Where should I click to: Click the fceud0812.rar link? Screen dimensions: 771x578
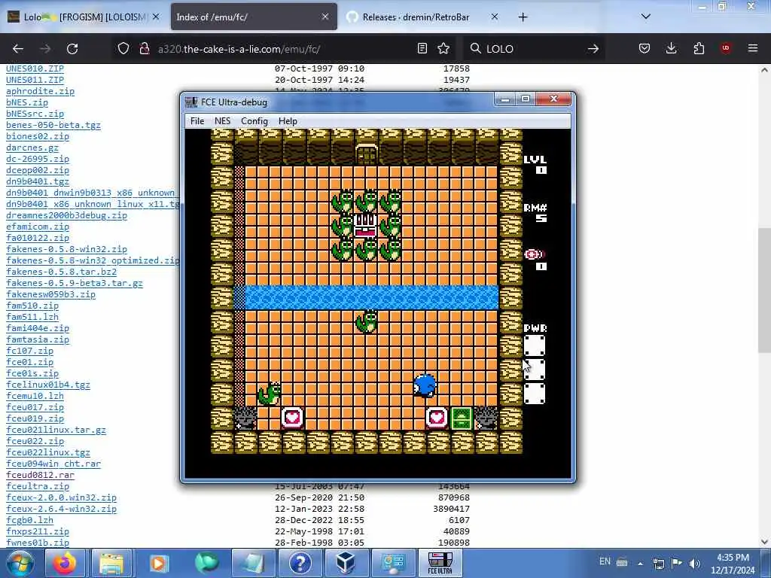(x=41, y=476)
